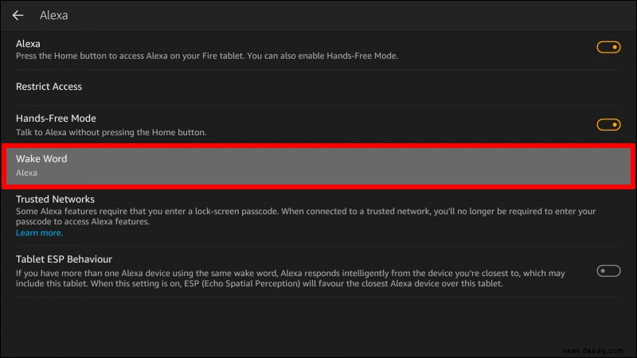Go back using the arrow icon

click(18, 15)
